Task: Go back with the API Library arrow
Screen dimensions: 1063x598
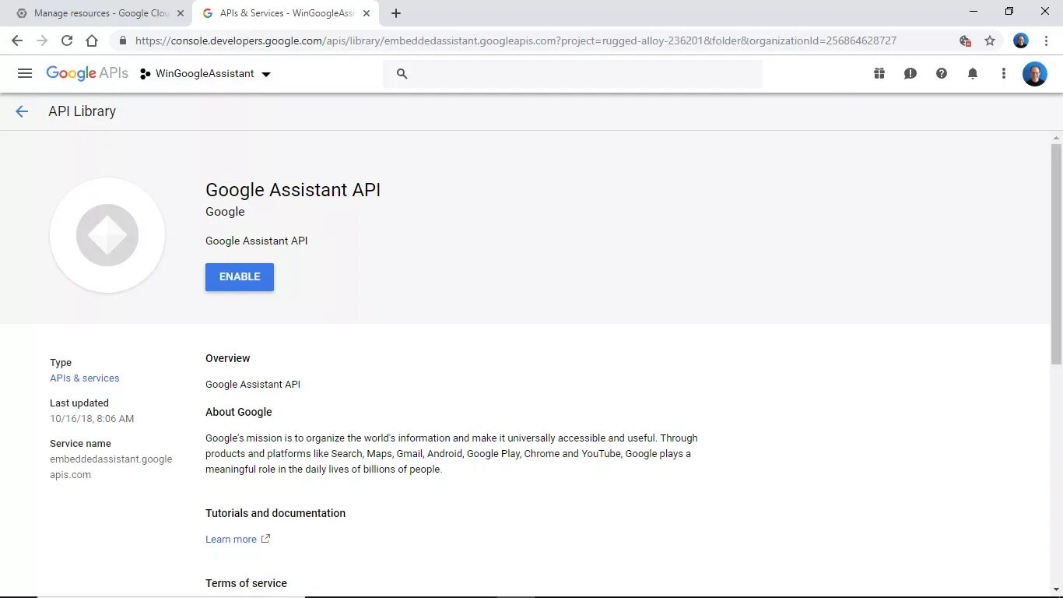Action: pyautogui.click(x=22, y=111)
